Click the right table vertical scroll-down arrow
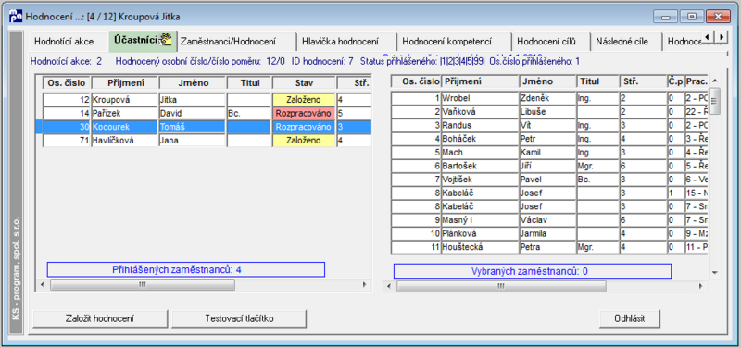This screenshot has height=348, width=741. [x=714, y=273]
